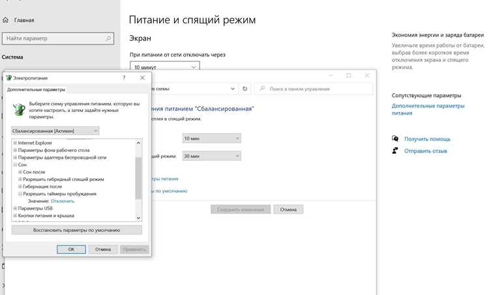Screen dimensions: 489x295
Task: Click Сохранить изменения button in Control Panel
Action: pyautogui.click(x=241, y=210)
